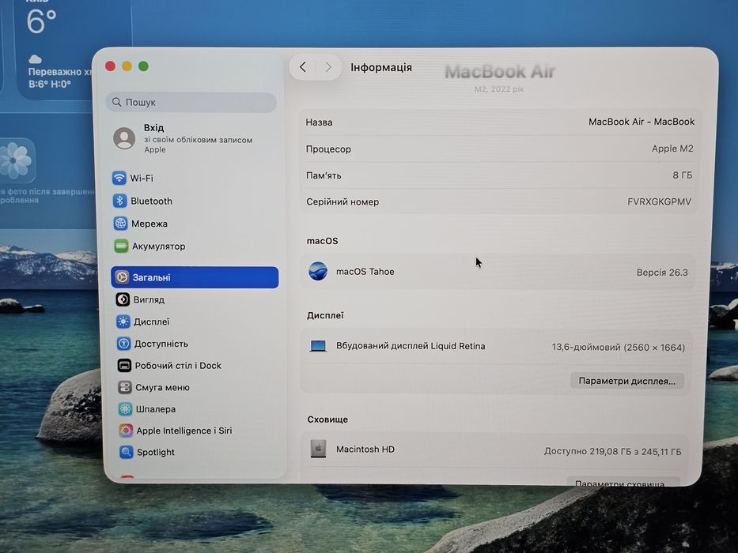Viewport: 738px width, 553px height.
Task: Open the Bluetooth icon in sidebar
Action: coord(119,201)
